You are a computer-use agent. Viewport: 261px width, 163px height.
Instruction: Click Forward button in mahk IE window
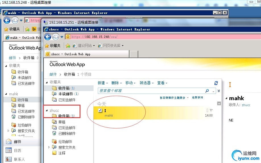point(15,20)
